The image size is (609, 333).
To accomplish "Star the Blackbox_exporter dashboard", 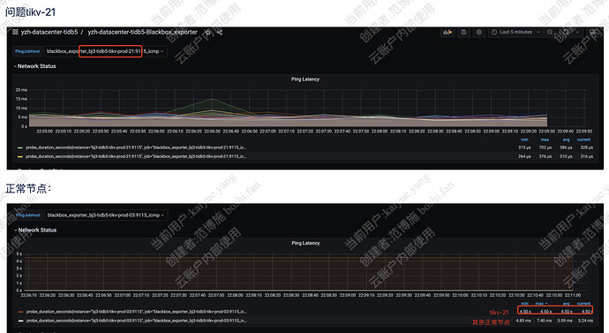I will point(208,33).
